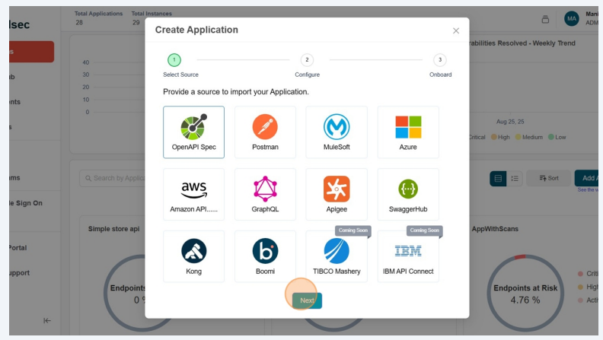Click the Endpoints at Risk 4.76 % gauge
This screenshot has height=340, width=603.
tap(525, 294)
